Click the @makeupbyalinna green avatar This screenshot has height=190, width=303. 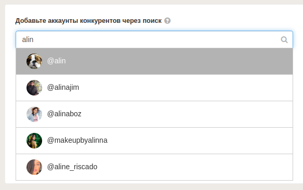coord(34,141)
